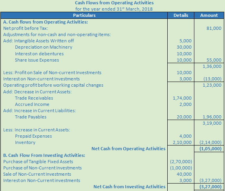
Task: Select the 20,000 details value
Action: 184,117
